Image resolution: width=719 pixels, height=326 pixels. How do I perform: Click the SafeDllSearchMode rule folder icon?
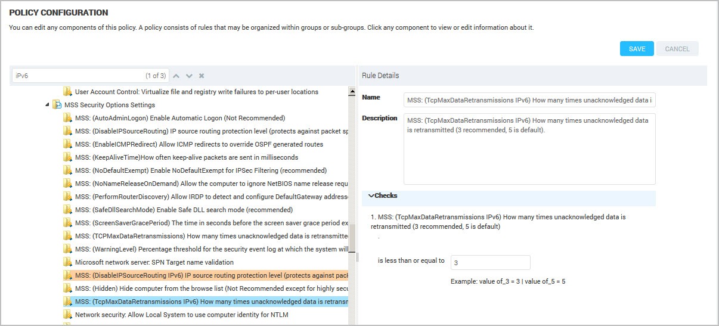(68, 210)
